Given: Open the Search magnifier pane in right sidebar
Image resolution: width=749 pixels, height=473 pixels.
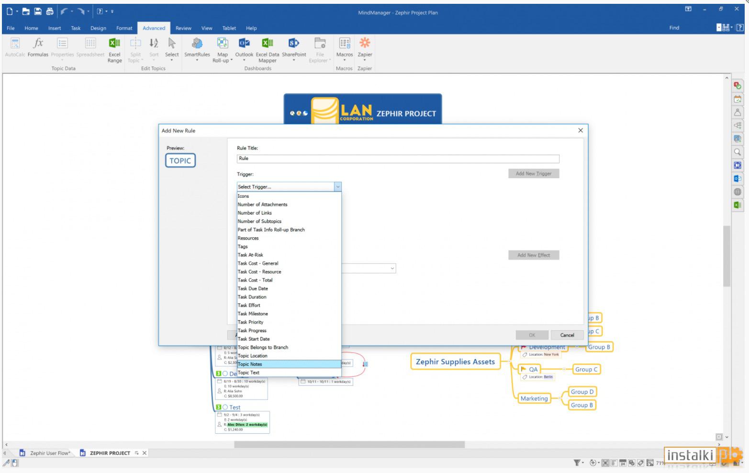Looking at the screenshot, I should tap(738, 152).
